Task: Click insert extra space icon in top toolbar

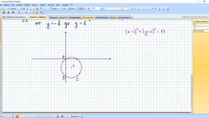Action: [x=33, y=12]
